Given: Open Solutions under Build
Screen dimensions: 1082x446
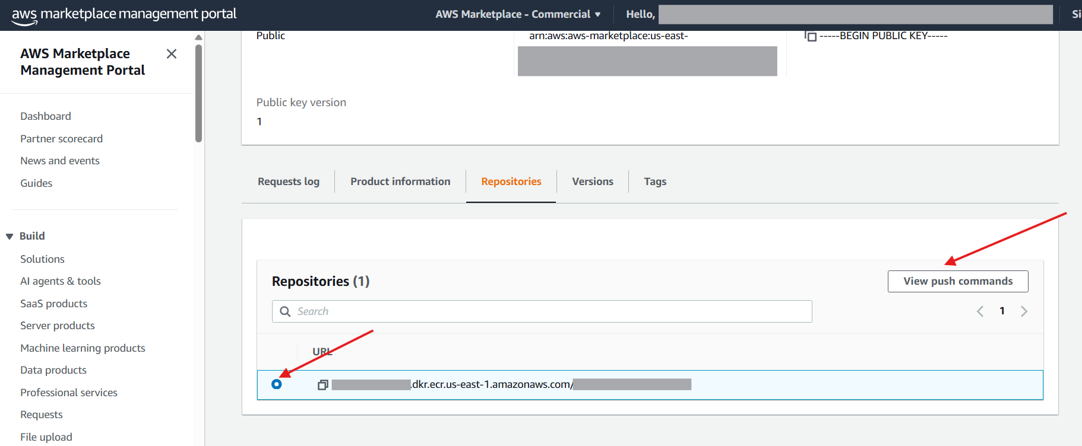Looking at the screenshot, I should (42, 259).
